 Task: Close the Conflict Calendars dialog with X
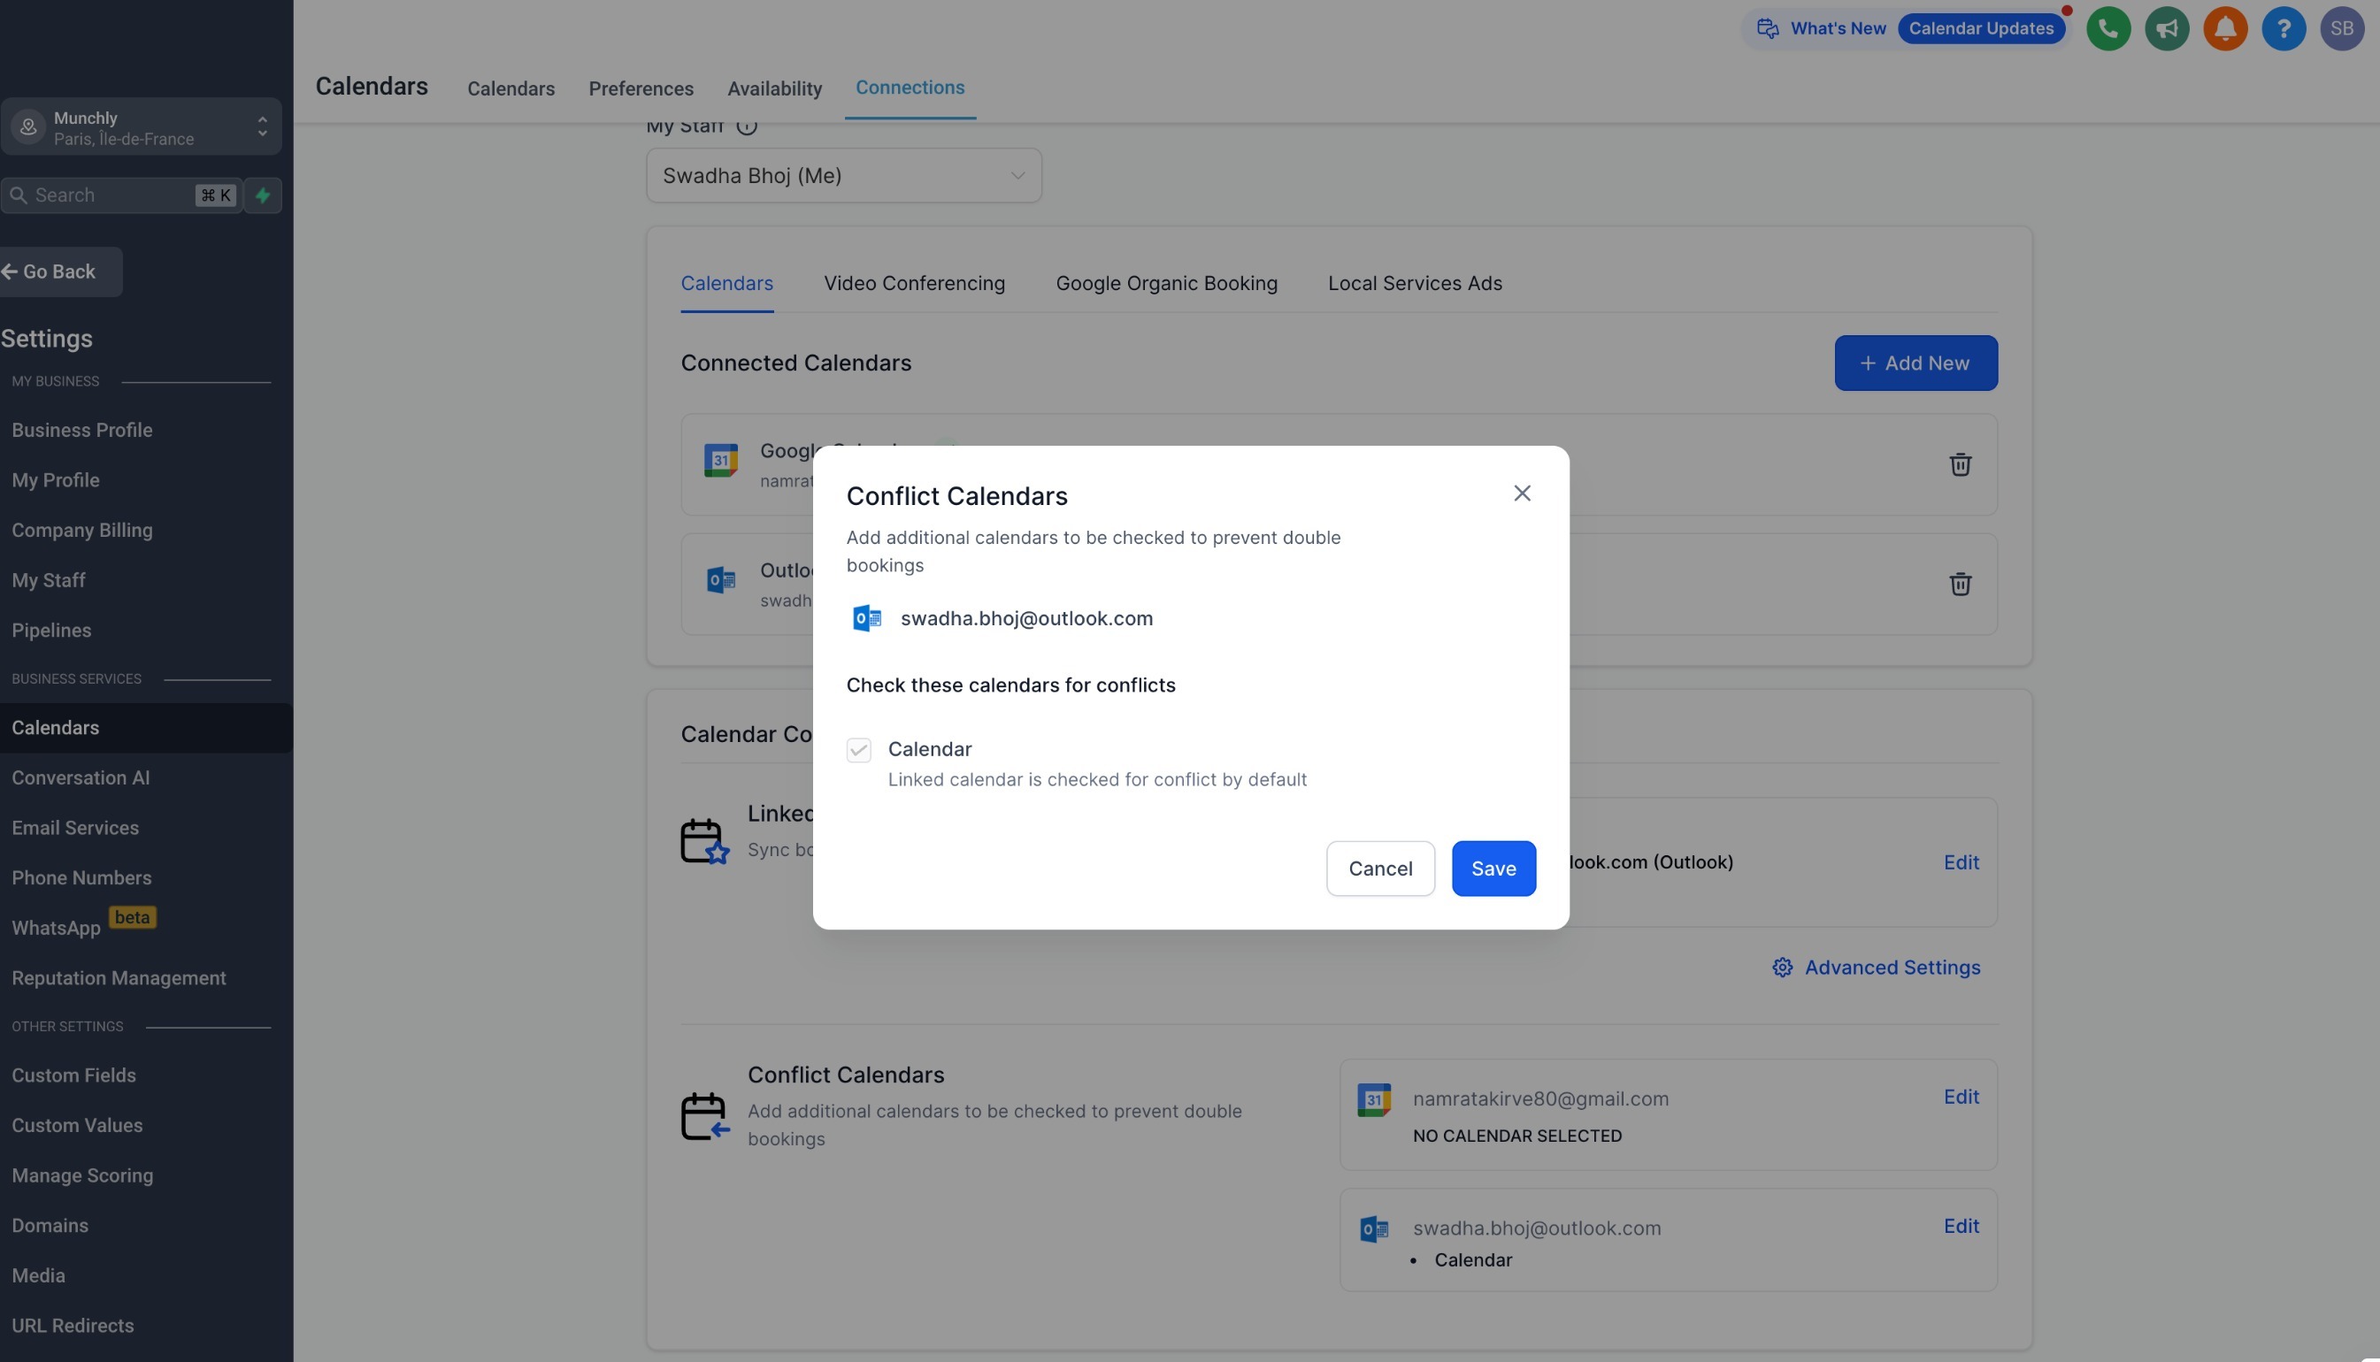pos(1522,493)
